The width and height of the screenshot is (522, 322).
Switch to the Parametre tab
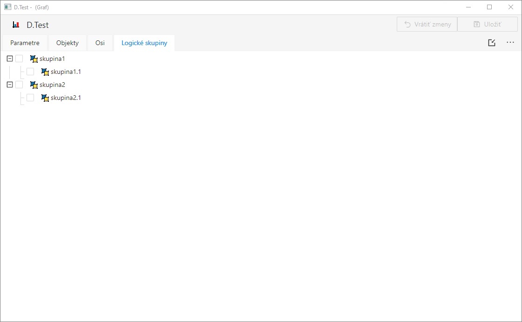coord(25,43)
